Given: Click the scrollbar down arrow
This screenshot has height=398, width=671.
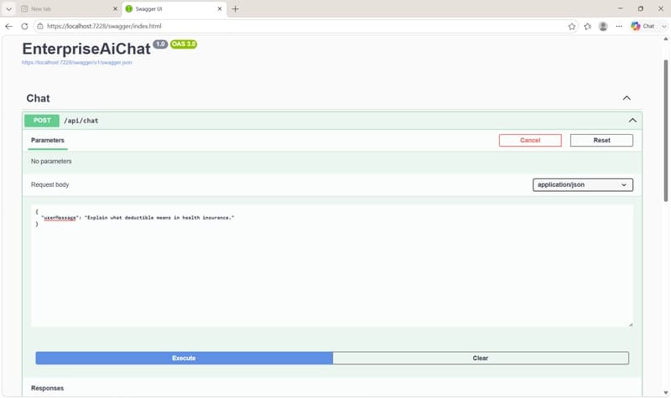Looking at the screenshot, I should click(x=665, y=392).
